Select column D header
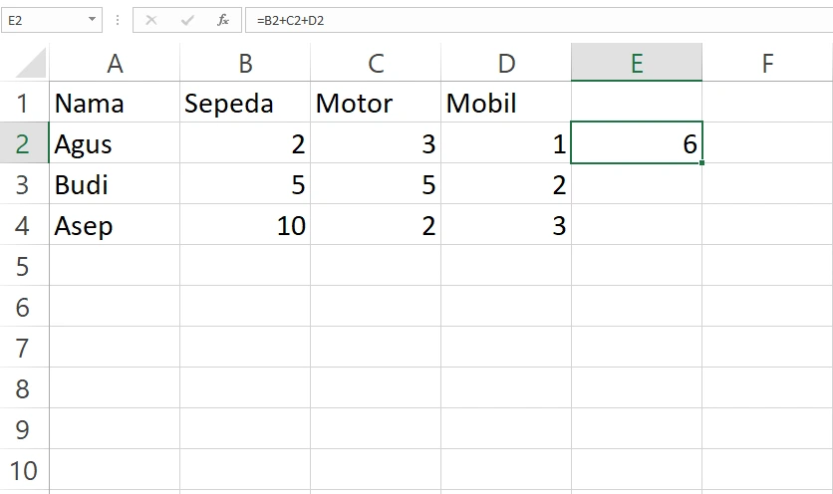833x494 pixels. [x=506, y=63]
